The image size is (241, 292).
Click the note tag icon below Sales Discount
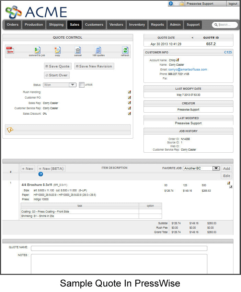10,130
